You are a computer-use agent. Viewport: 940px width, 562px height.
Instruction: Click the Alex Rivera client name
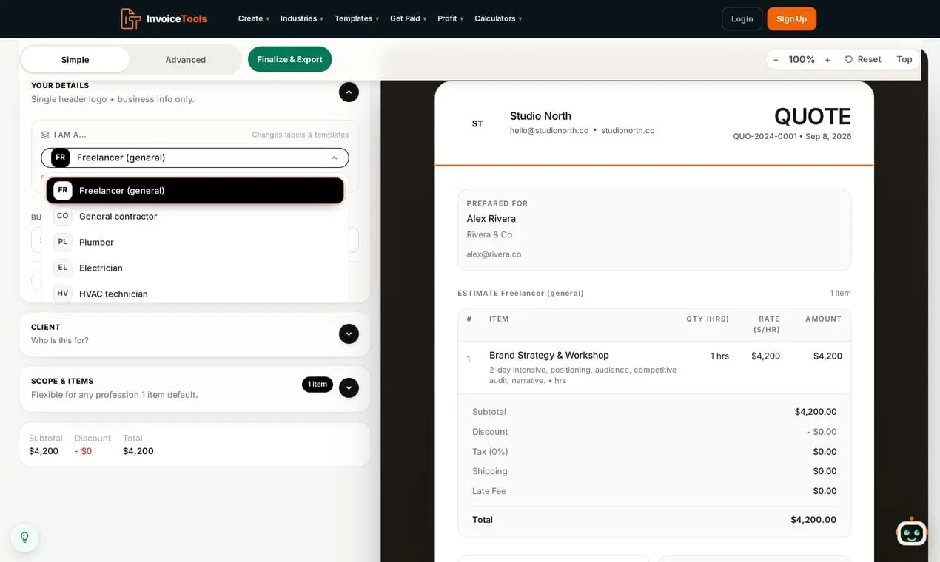point(491,218)
